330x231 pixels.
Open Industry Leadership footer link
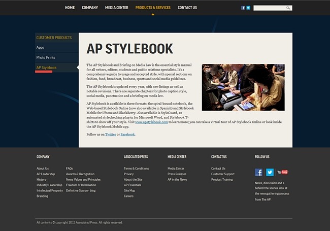[49, 185]
